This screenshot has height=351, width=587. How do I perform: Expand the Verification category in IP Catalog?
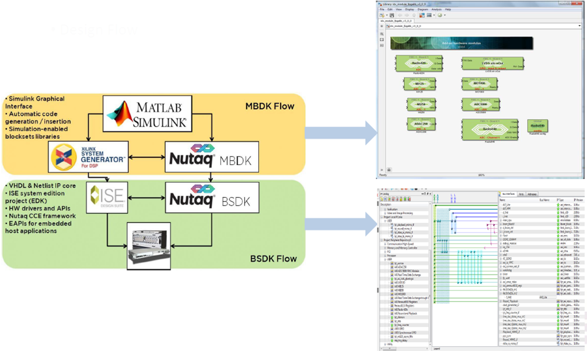[x=385, y=209]
